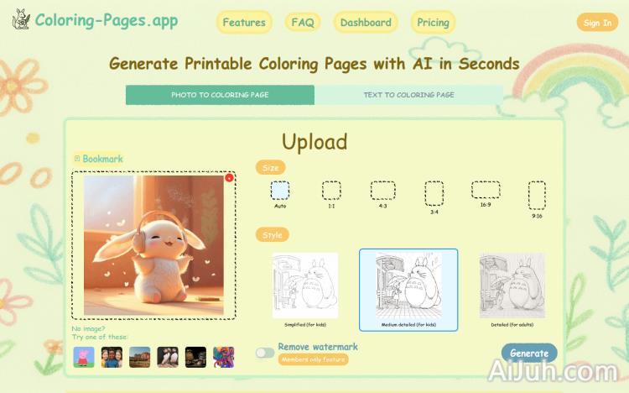Toggle the Remove watermark switch
629x393 pixels.
(x=265, y=353)
